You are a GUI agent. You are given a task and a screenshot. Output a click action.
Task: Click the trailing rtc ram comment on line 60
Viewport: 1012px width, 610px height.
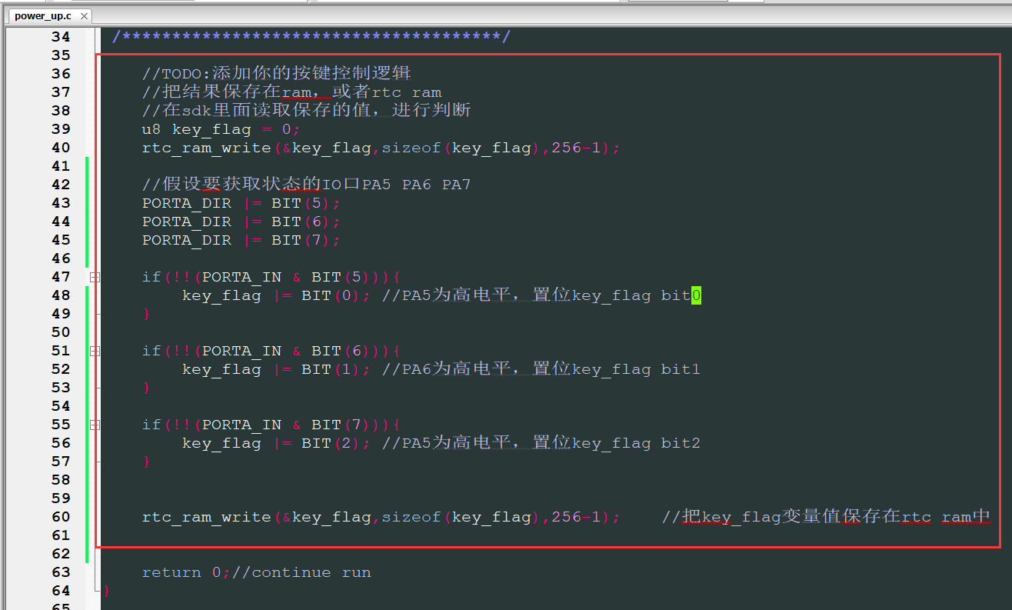pos(825,517)
